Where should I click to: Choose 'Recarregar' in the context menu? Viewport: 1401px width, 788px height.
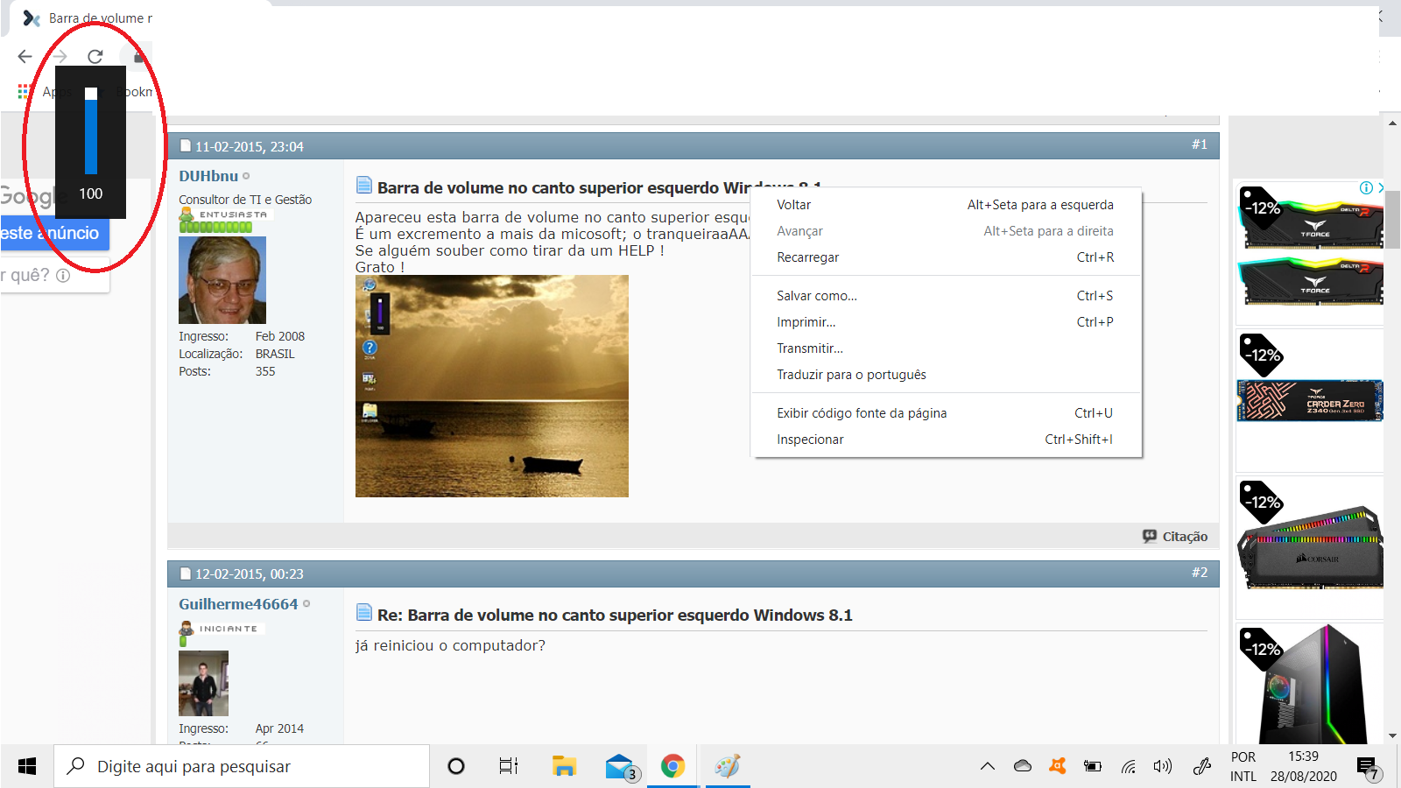click(946, 257)
